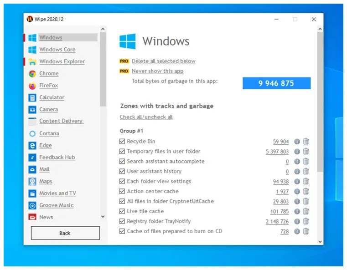The image size is (347, 270).
Task: Click Check all/uncheck all link
Action: coord(146,117)
